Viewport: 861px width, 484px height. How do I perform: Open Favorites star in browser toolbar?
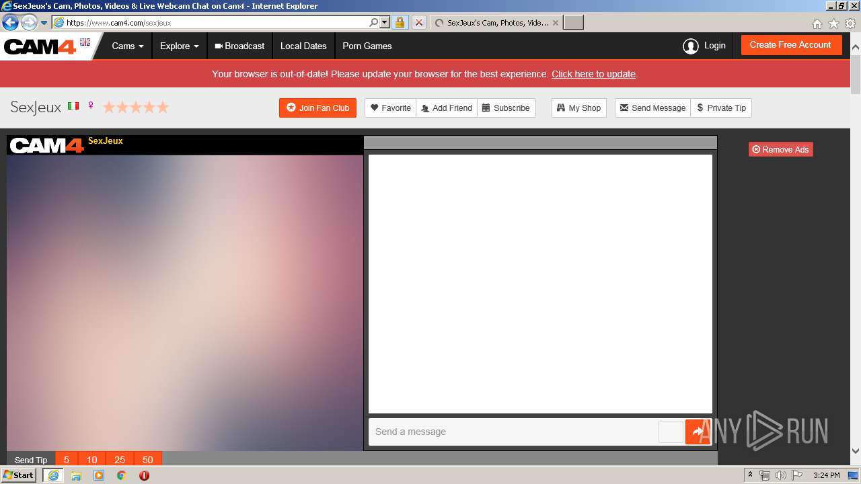pos(833,24)
